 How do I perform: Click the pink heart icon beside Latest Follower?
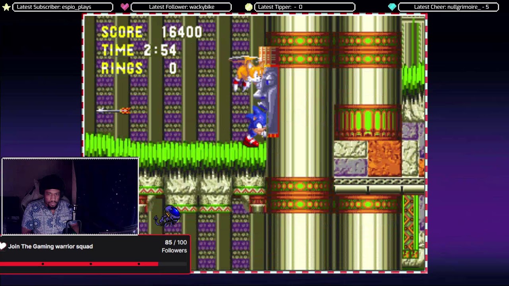(124, 7)
